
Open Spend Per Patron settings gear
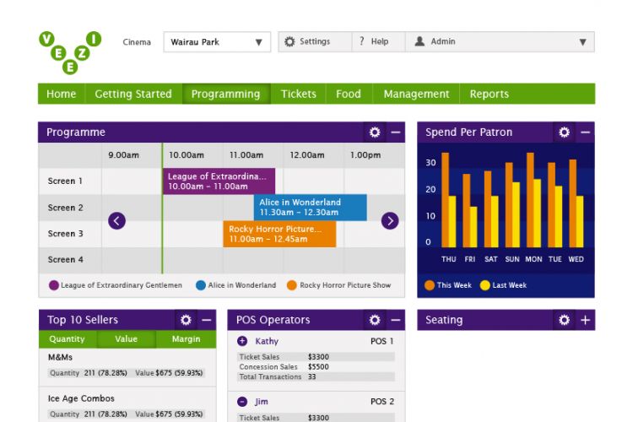point(564,132)
